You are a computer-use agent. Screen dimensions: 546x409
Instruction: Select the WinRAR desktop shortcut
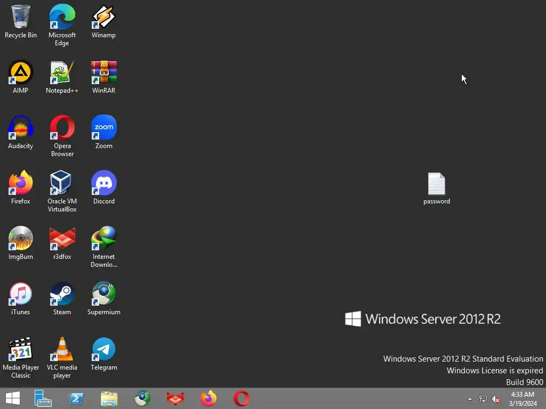pos(104,77)
